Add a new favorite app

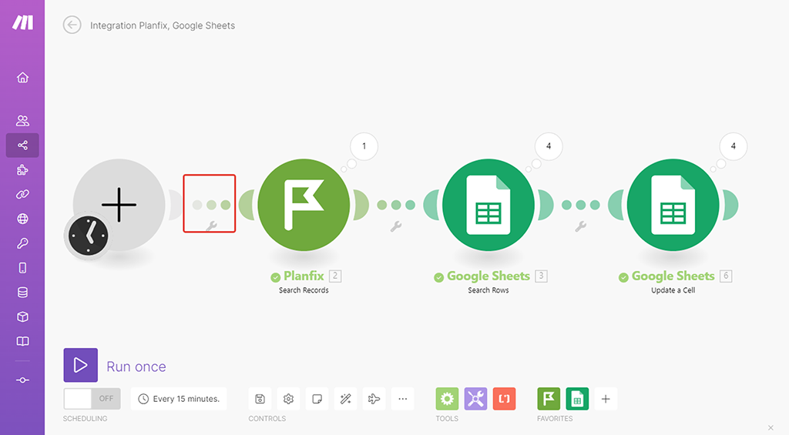[x=606, y=399]
